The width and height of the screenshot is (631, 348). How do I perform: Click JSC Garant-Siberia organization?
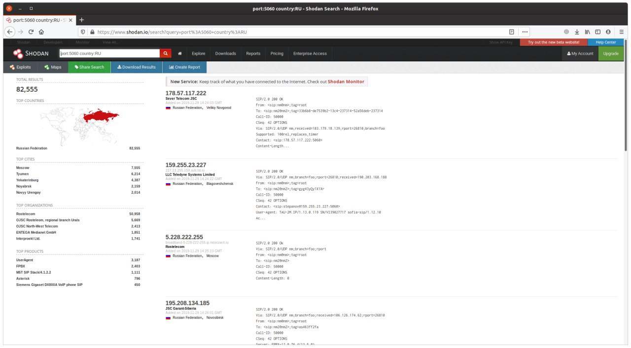181,309
